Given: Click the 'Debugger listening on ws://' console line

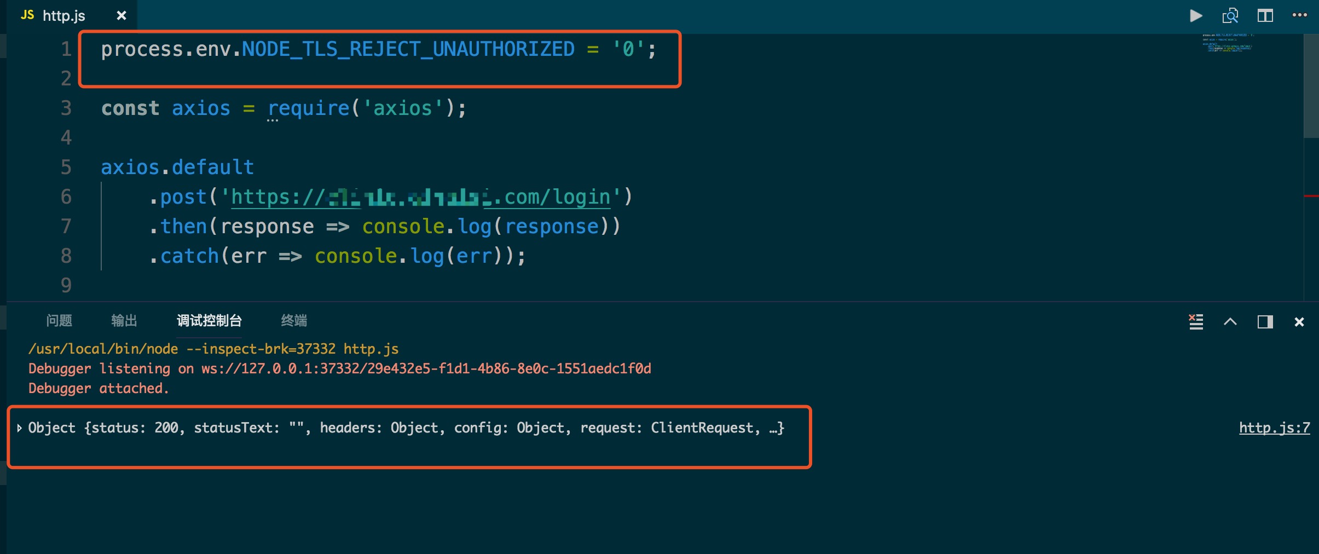Looking at the screenshot, I should tap(340, 369).
